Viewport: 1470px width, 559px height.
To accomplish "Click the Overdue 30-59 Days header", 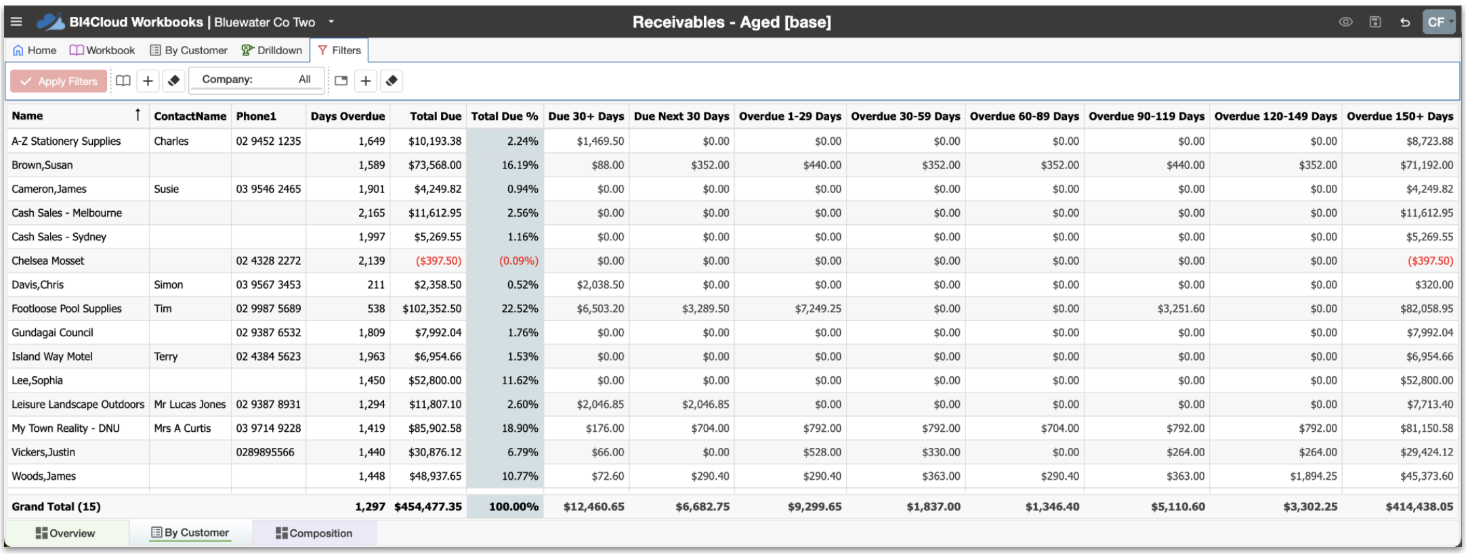I will (906, 116).
